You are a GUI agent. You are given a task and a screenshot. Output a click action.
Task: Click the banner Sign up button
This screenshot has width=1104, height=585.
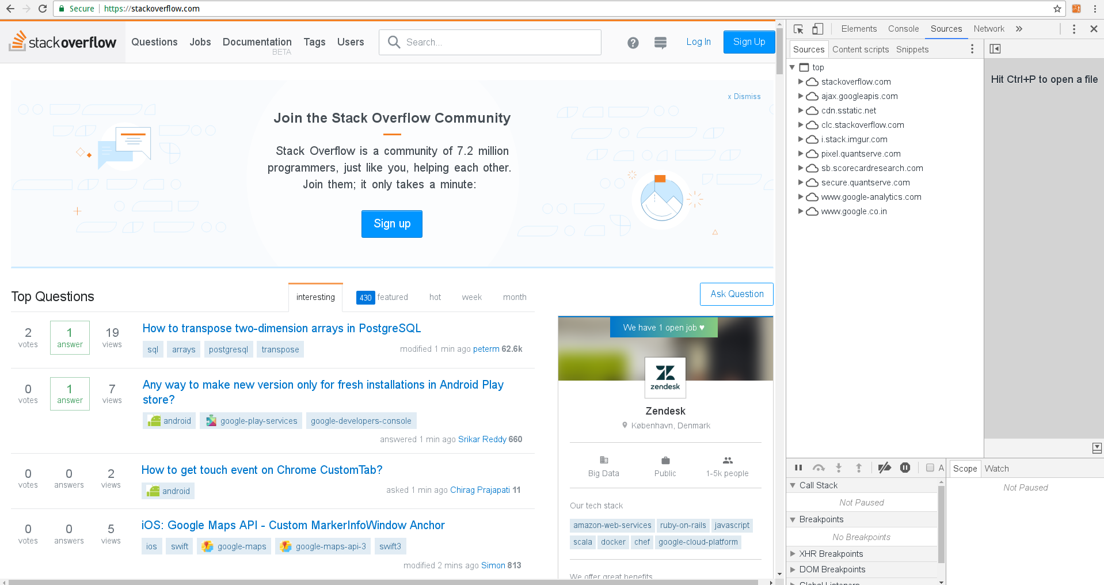392,224
